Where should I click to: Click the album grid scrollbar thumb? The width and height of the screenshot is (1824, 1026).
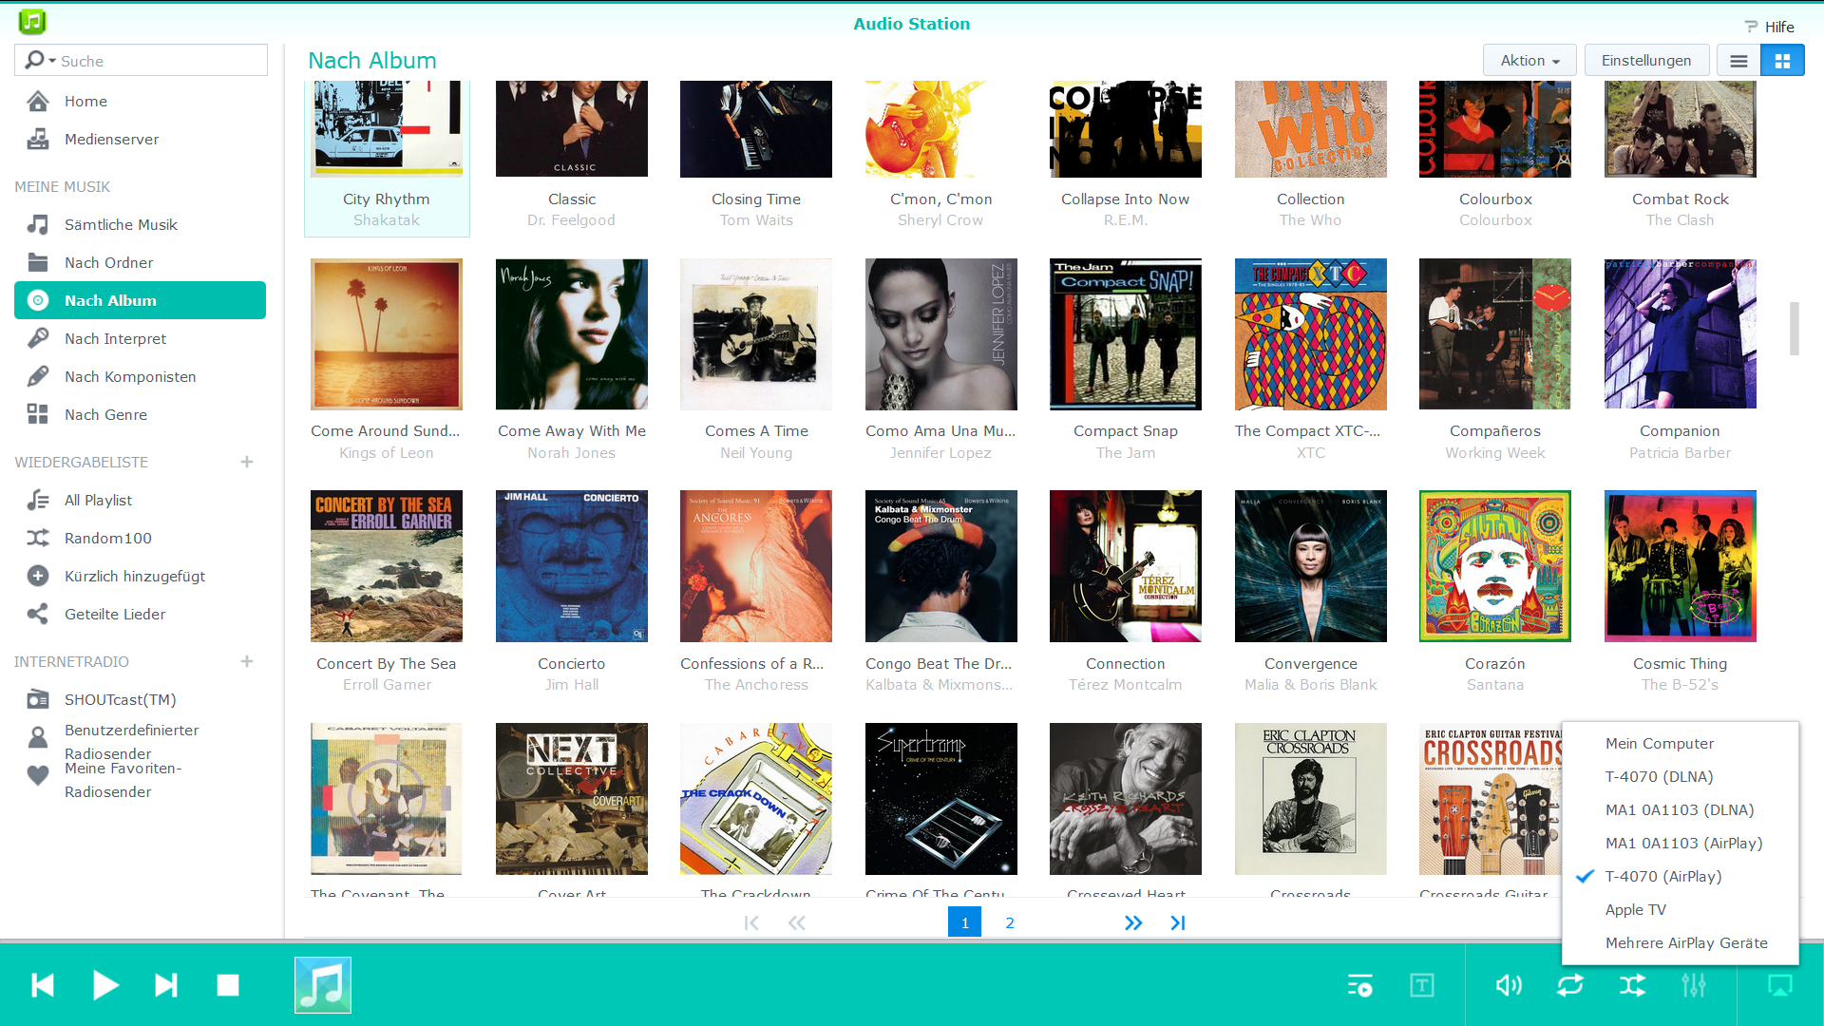pos(1795,329)
